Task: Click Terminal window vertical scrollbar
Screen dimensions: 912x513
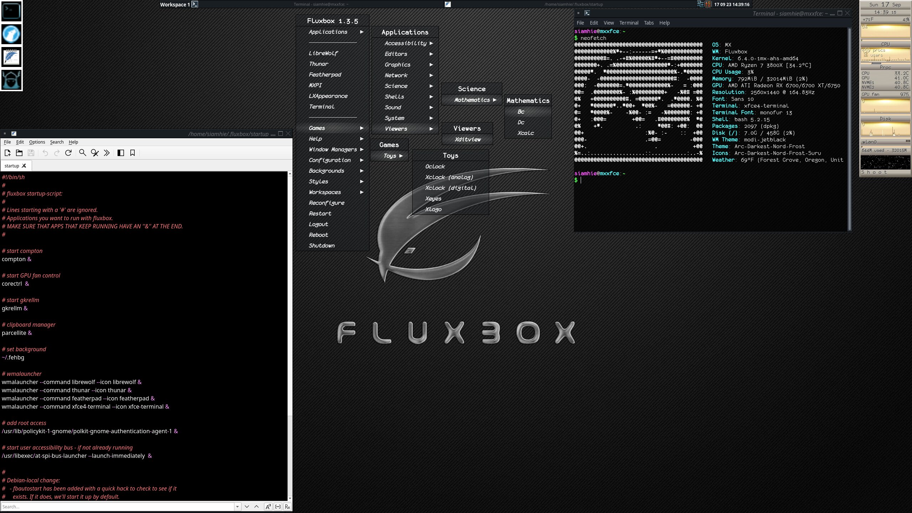Action: [849, 129]
